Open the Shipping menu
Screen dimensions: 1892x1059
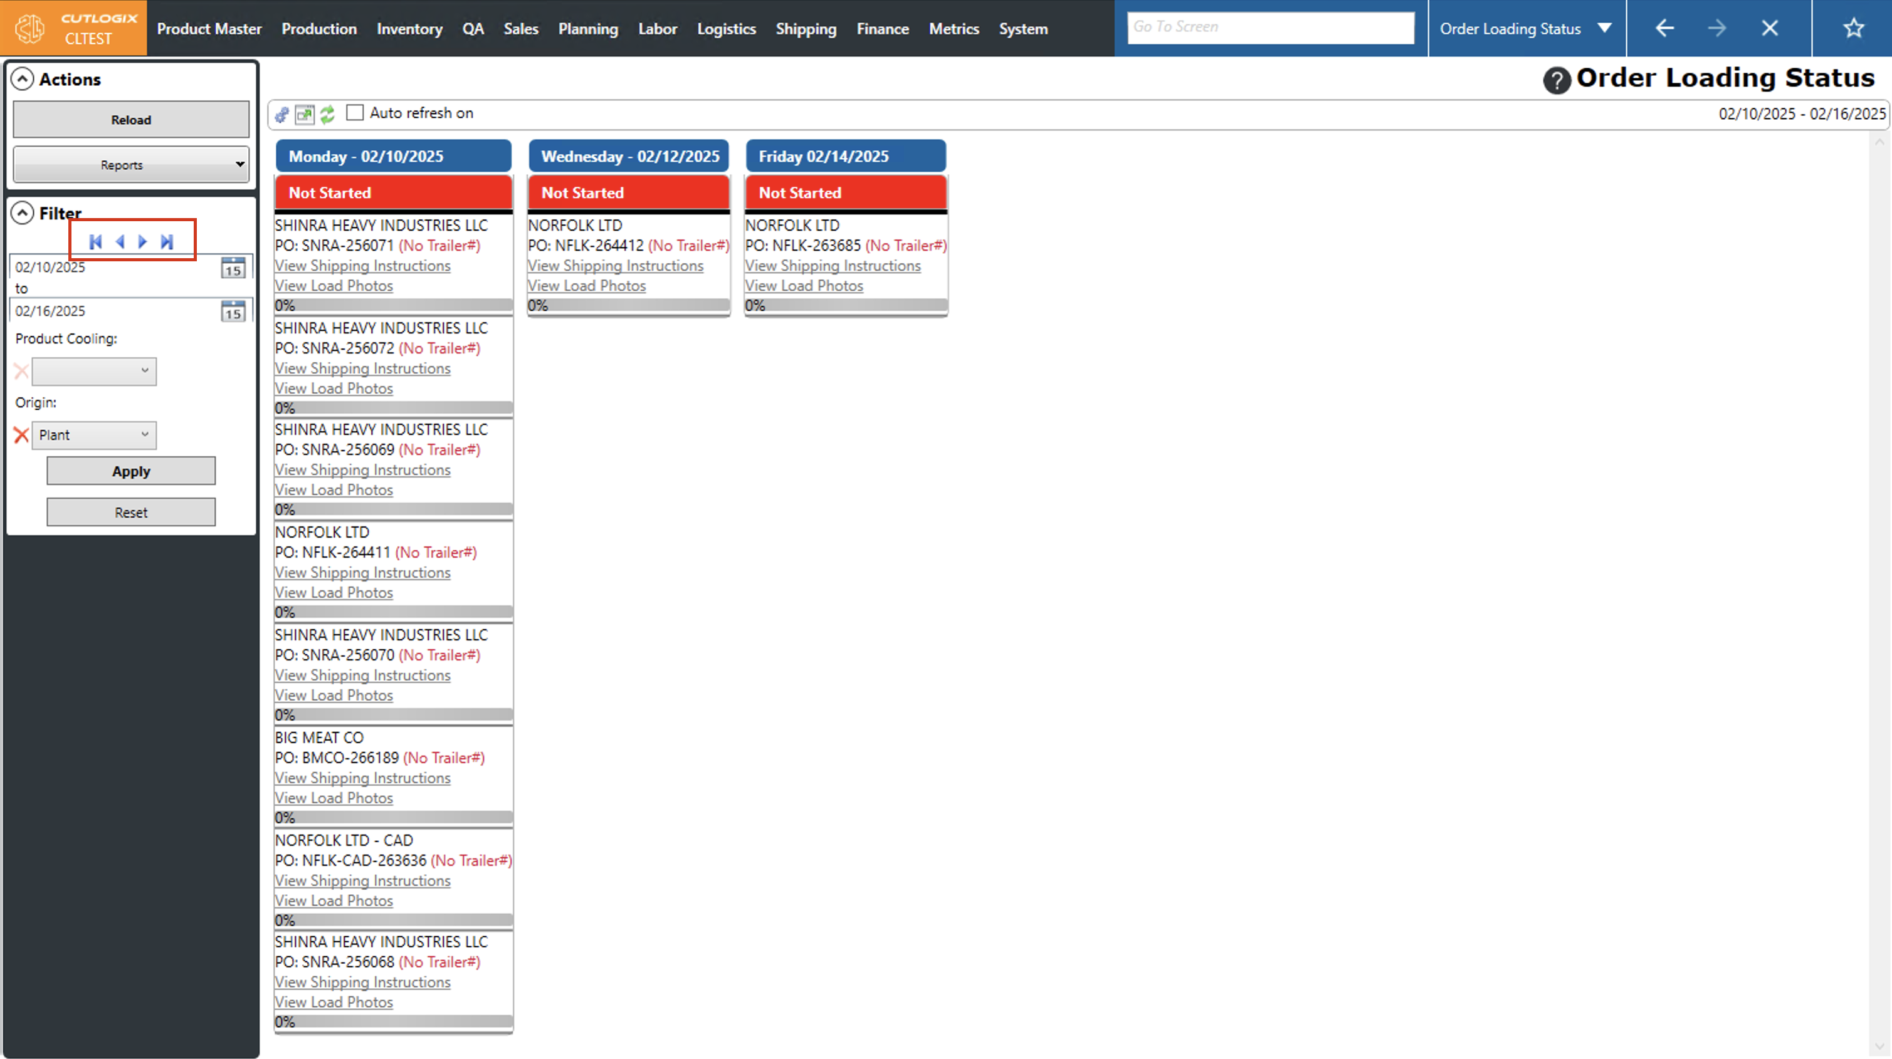[x=806, y=29]
